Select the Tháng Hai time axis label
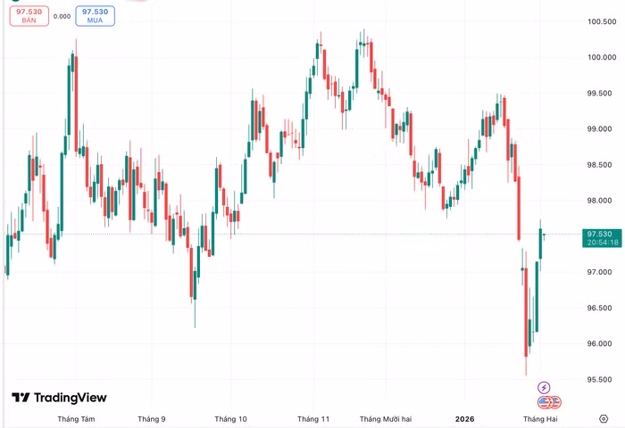The image size is (625, 428). point(540,419)
